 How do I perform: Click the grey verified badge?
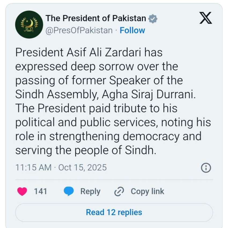point(153,19)
